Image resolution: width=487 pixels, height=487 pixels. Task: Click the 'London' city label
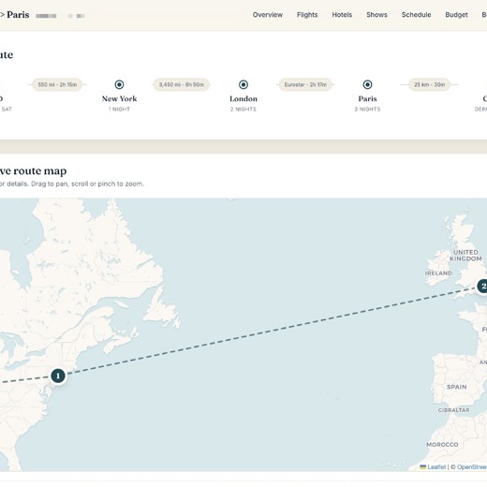tap(243, 98)
